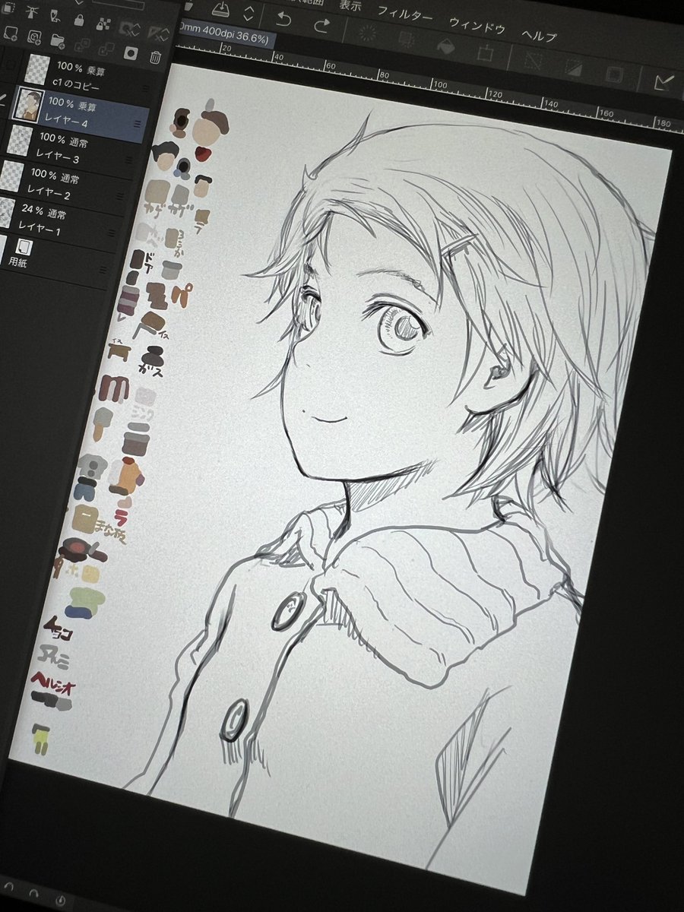Click the Scale/Rotate transform icon
This screenshot has height=912, width=684.
tap(484, 52)
